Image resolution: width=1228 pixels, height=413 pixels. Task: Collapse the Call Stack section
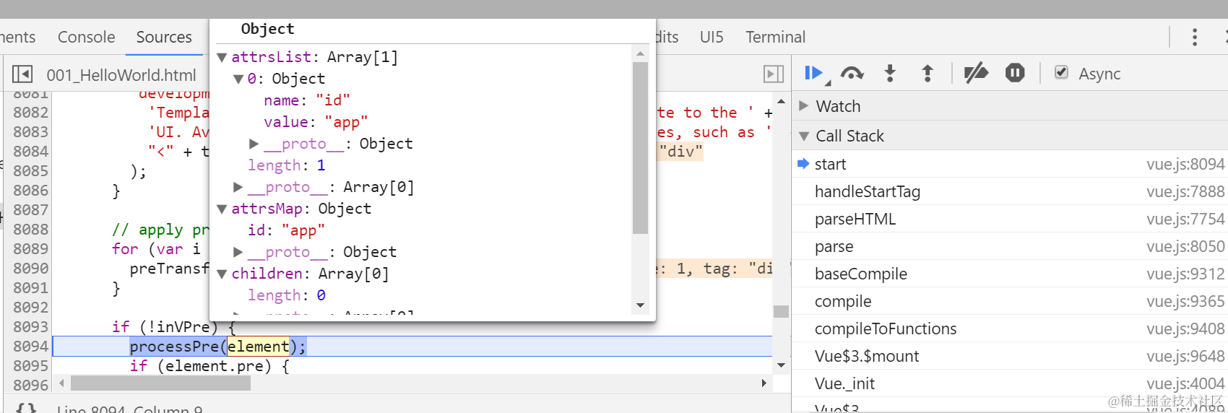(x=1010, y=136)
